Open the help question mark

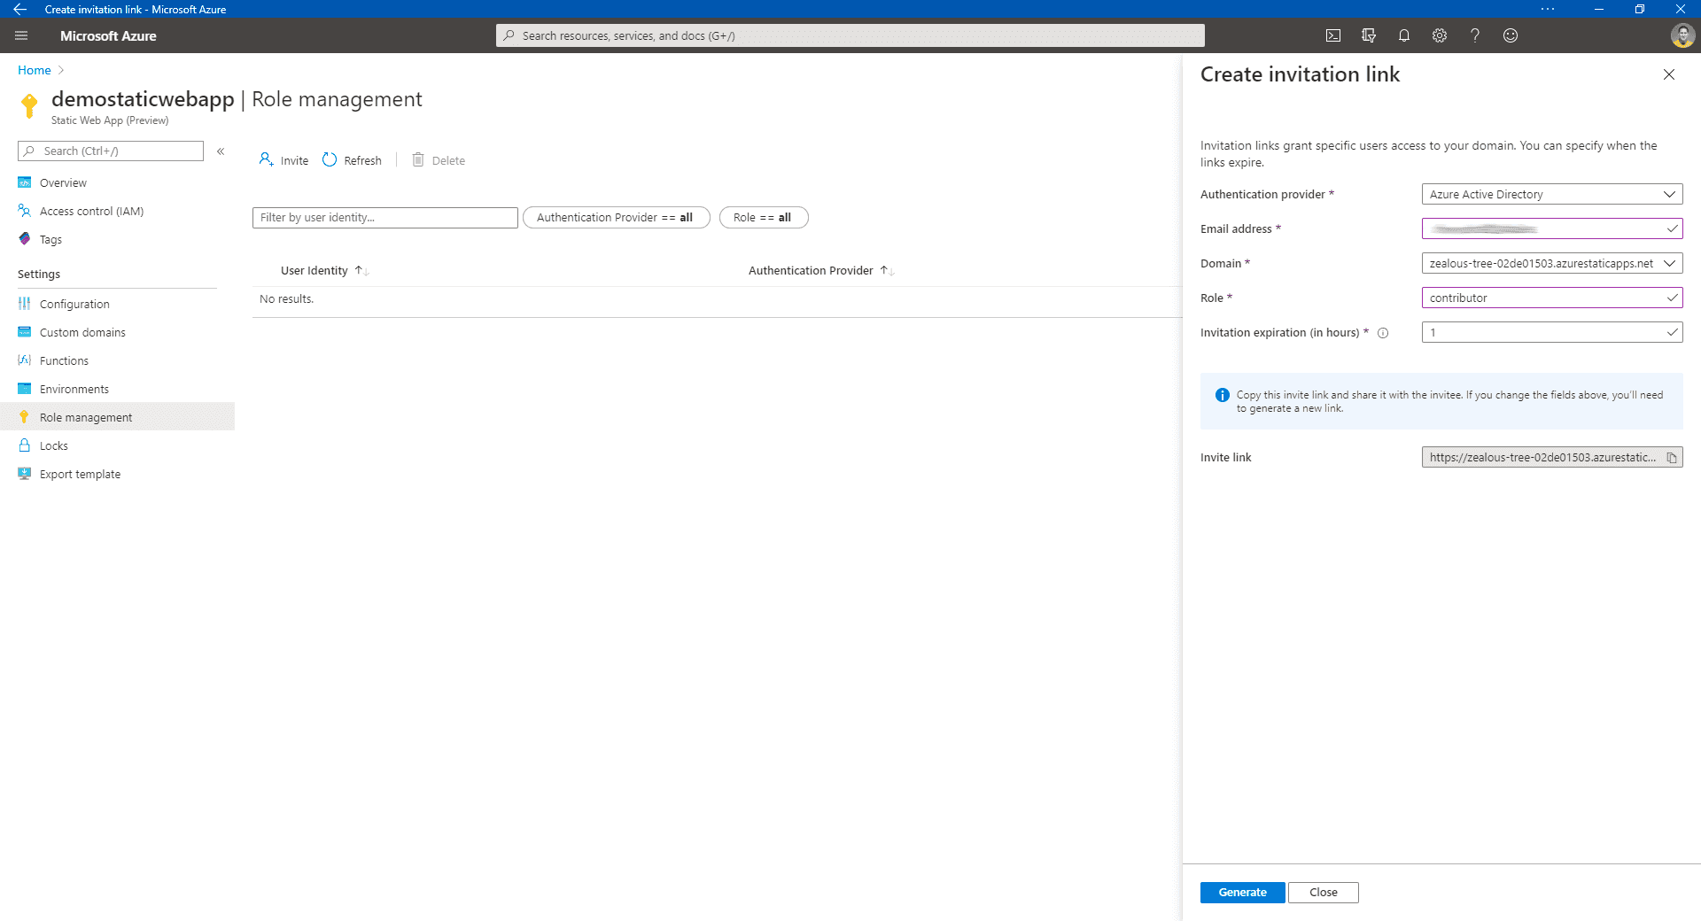[x=1475, y=35]
